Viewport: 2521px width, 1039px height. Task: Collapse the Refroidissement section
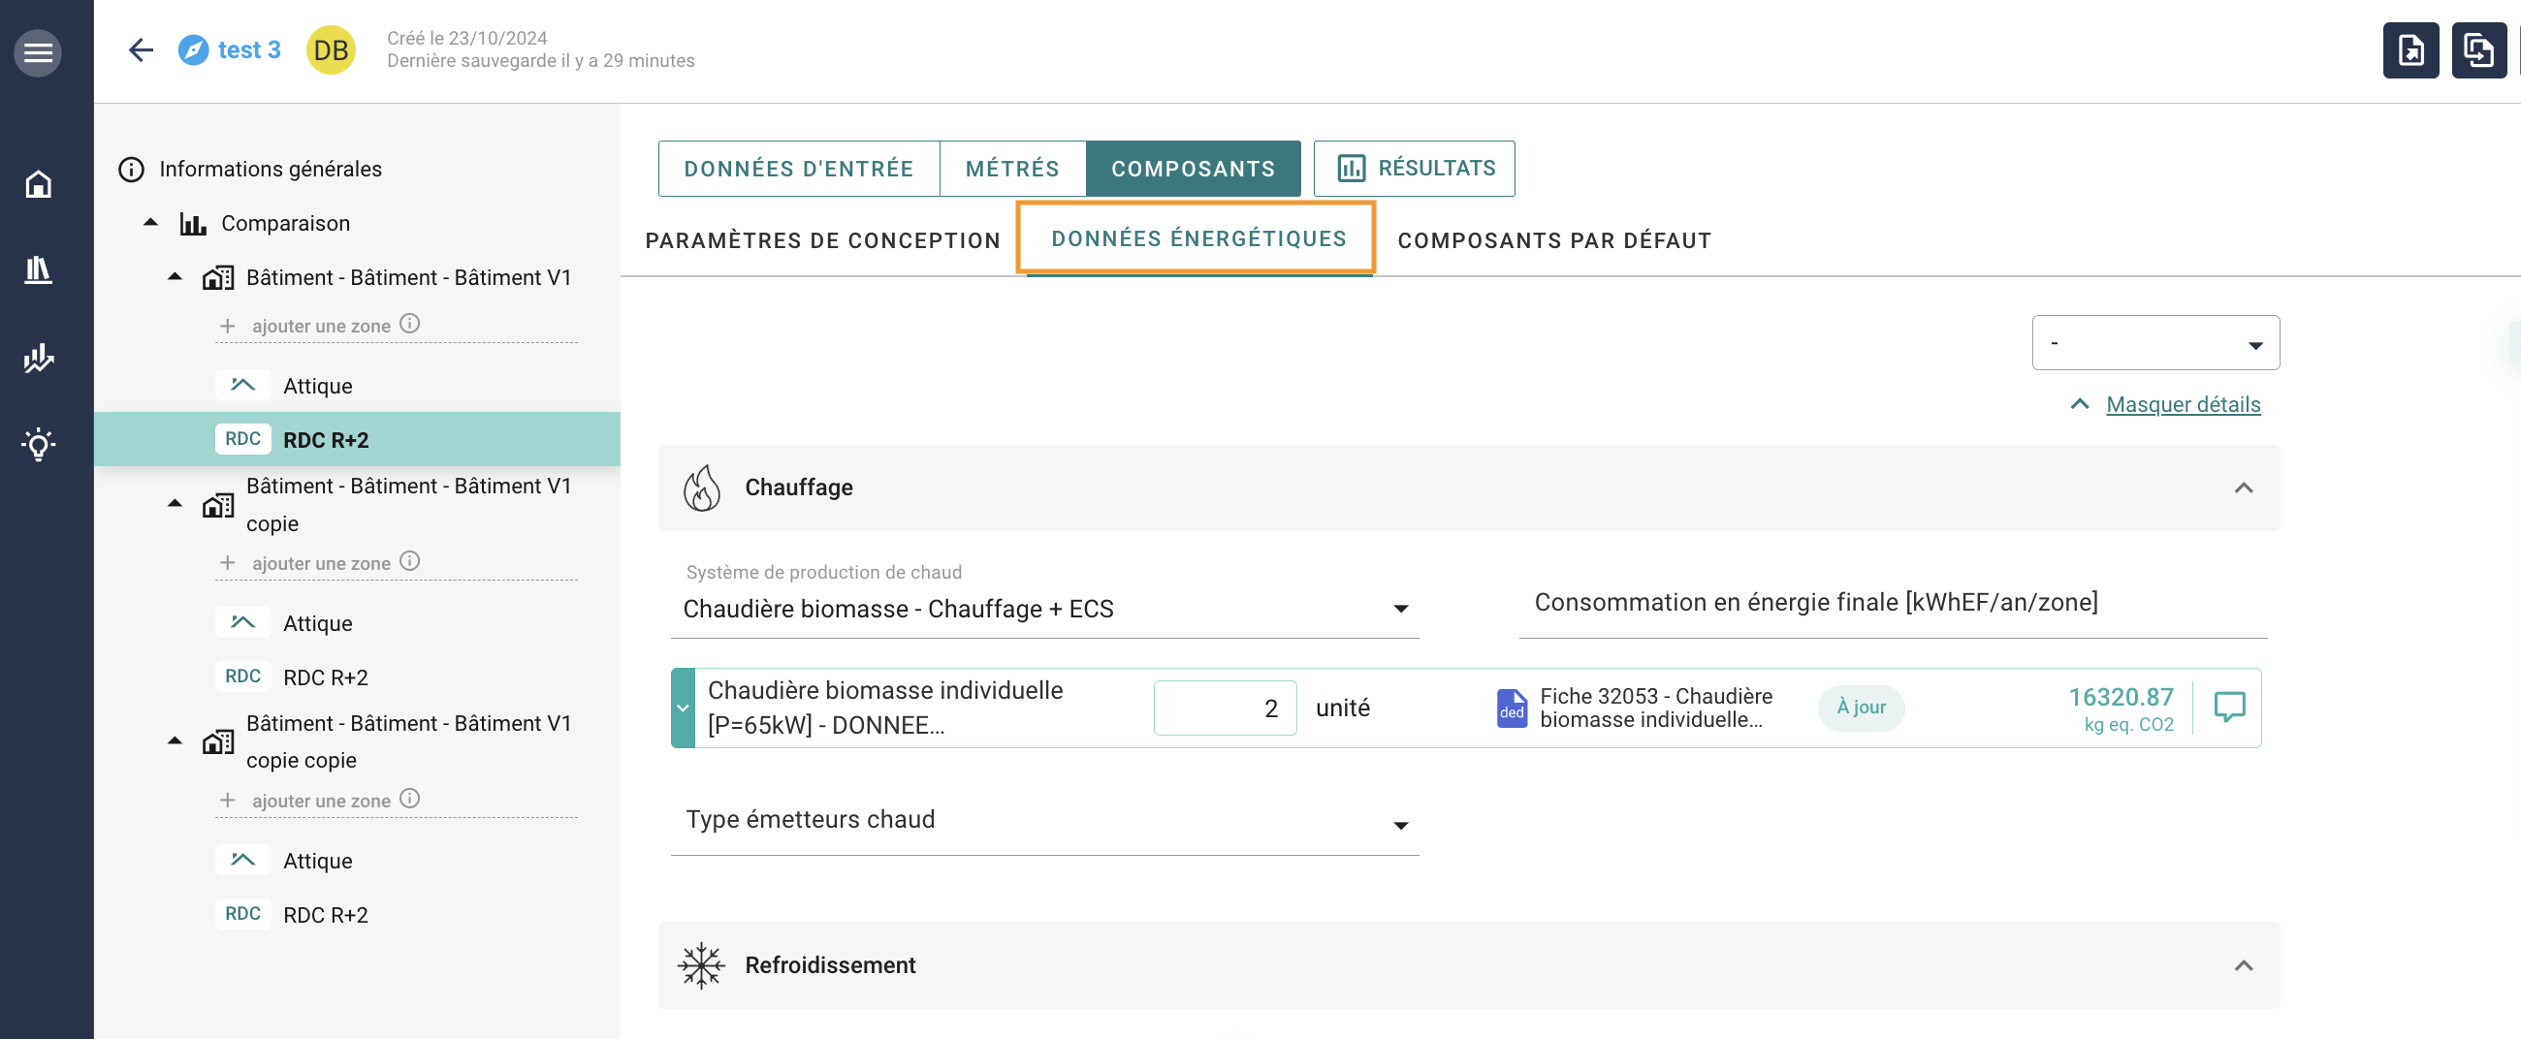point(2243,964)
